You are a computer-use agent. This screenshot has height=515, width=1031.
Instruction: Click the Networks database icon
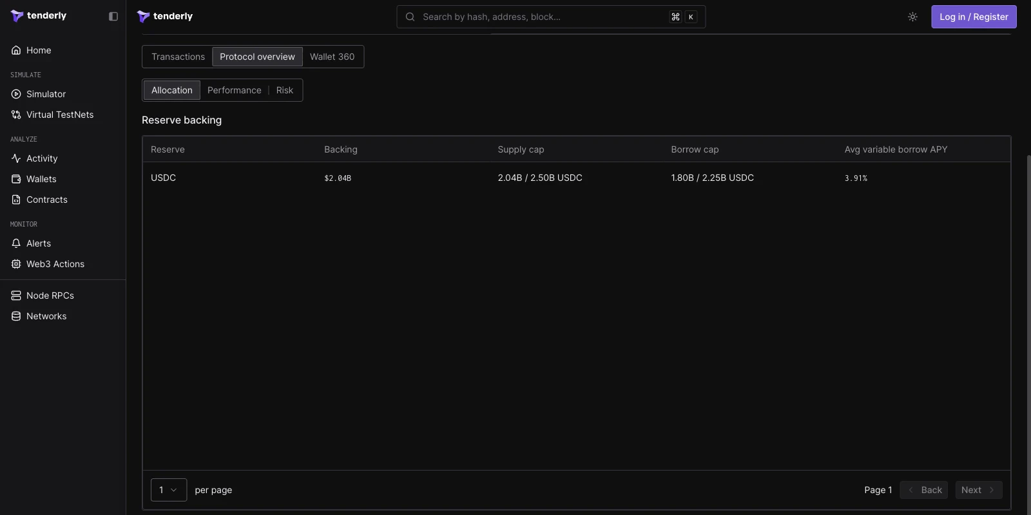[16, 316]
